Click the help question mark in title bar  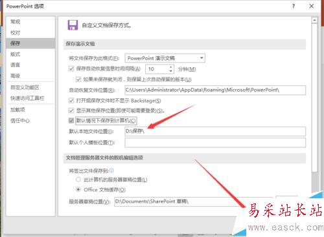click(294, 6)
